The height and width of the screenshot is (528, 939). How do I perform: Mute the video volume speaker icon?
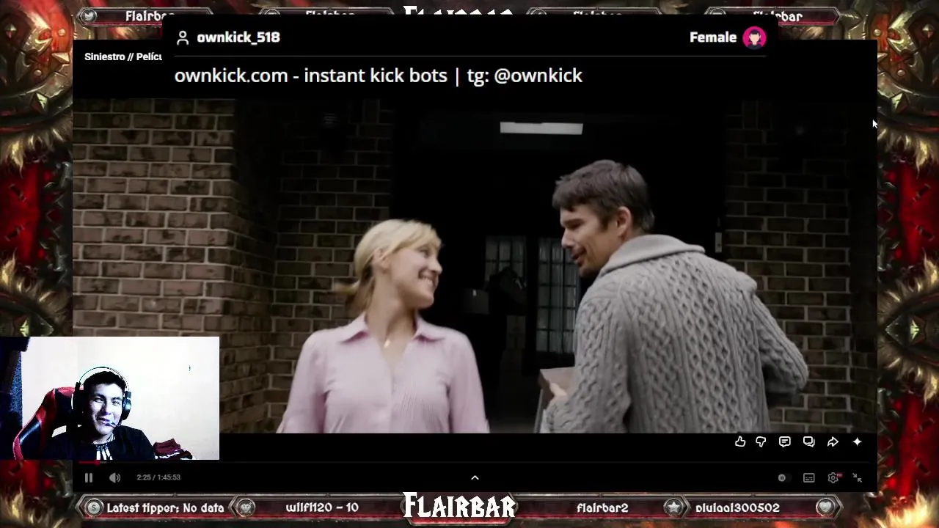[114, 477]
